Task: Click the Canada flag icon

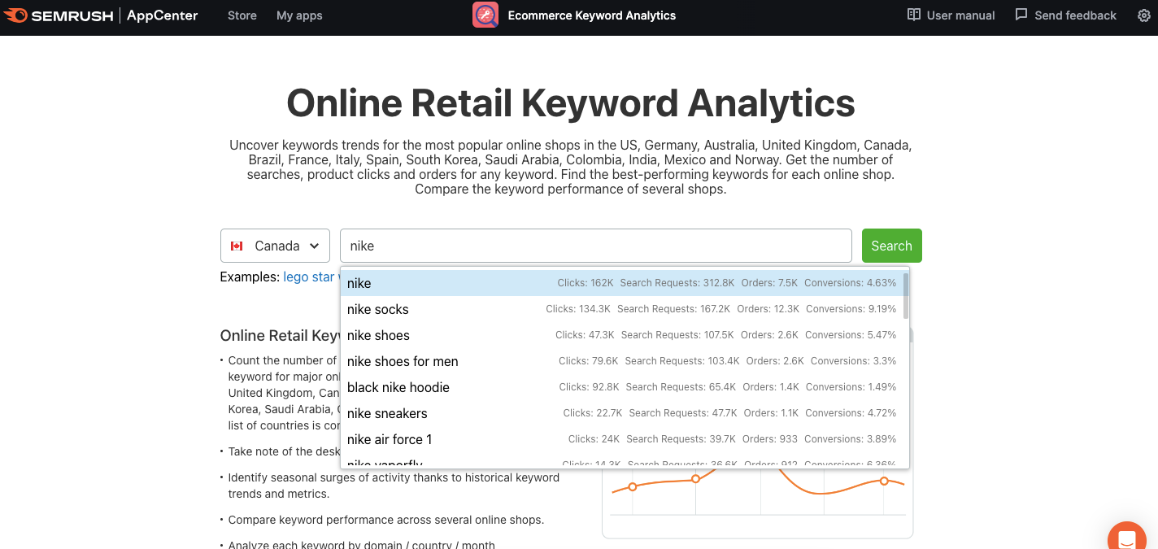Action: tap(237, 246)
